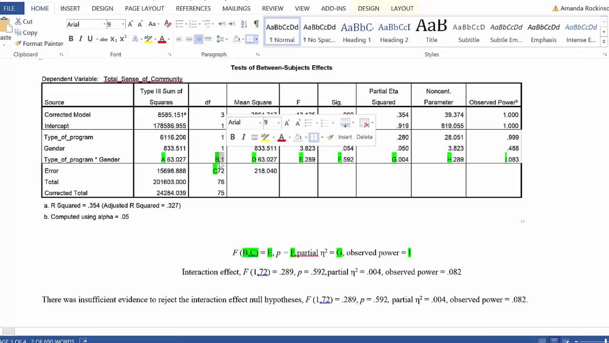Switch to the REVIEW tab
The height and width of the screenshot is (343, 609).
click(273, 8)
